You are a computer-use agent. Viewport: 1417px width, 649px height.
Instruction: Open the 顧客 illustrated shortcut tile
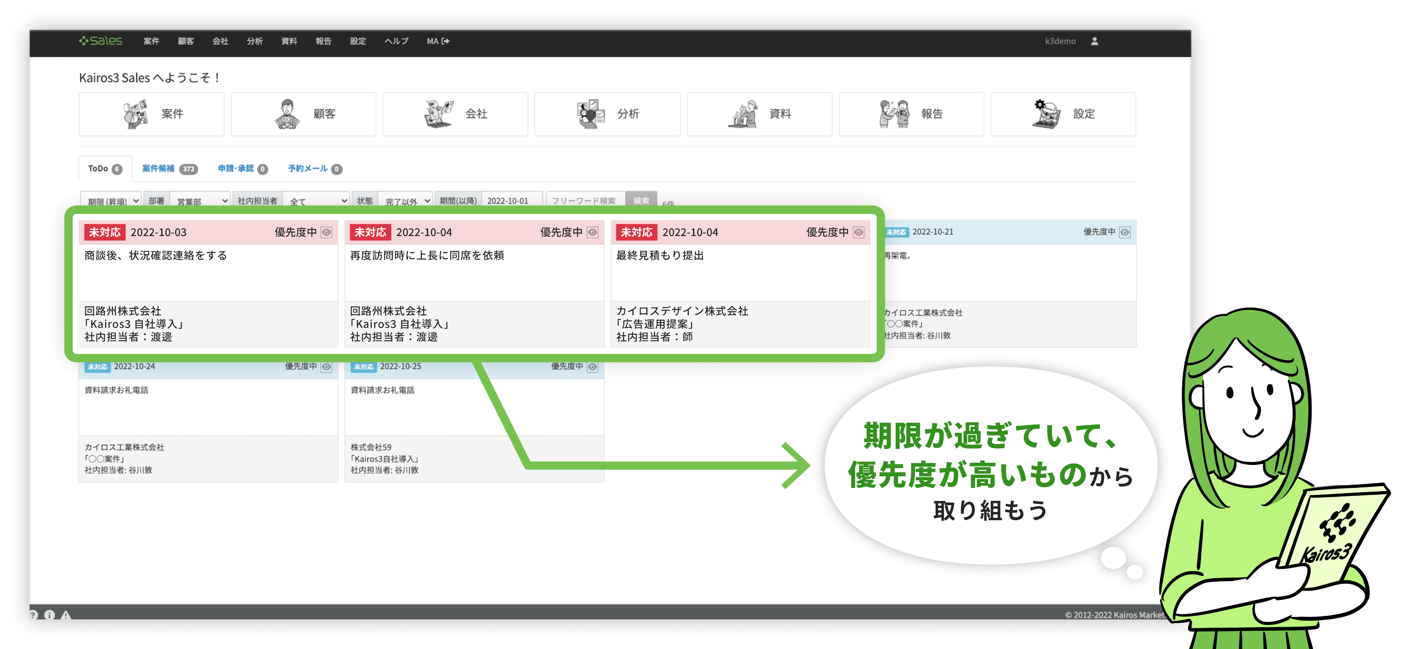coord(304,114)
